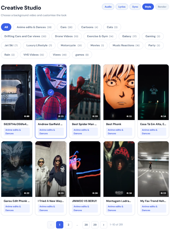Go to pagination page 2
The width and height of the screenshot is (176, 230).
point(68,225)
